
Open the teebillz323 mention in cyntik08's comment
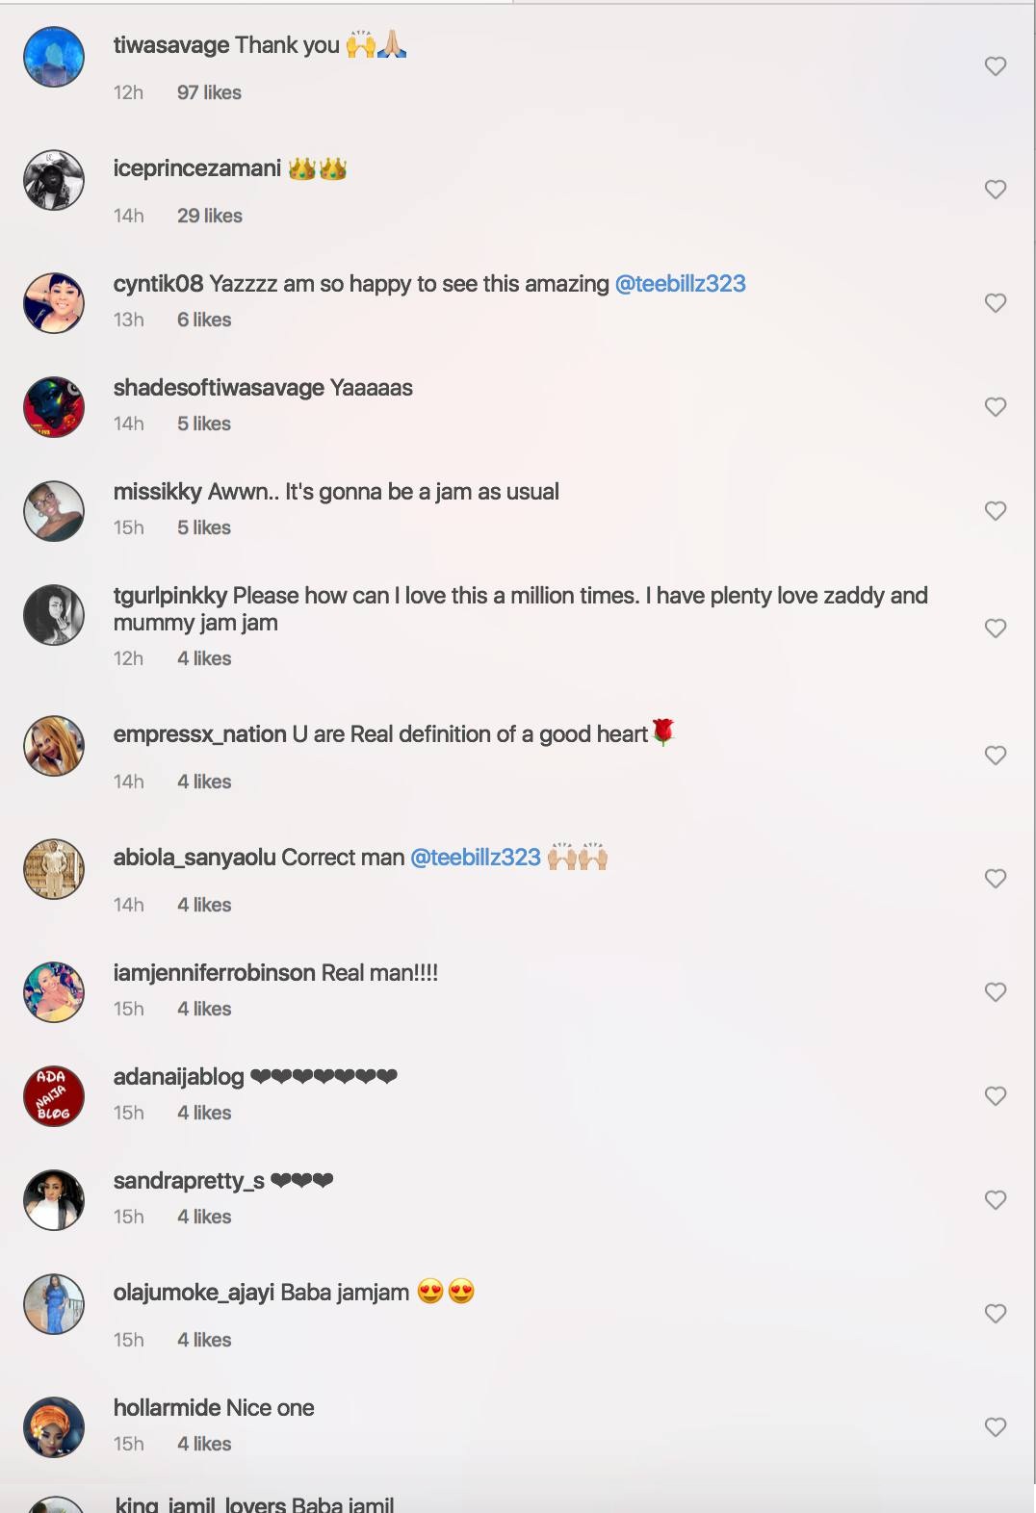682,283
